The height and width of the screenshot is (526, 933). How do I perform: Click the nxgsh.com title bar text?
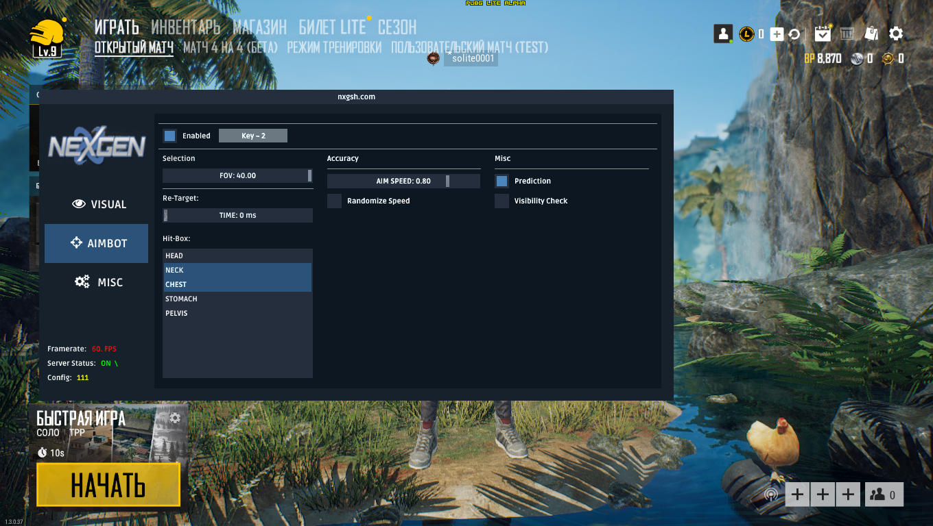click(357, 97)
